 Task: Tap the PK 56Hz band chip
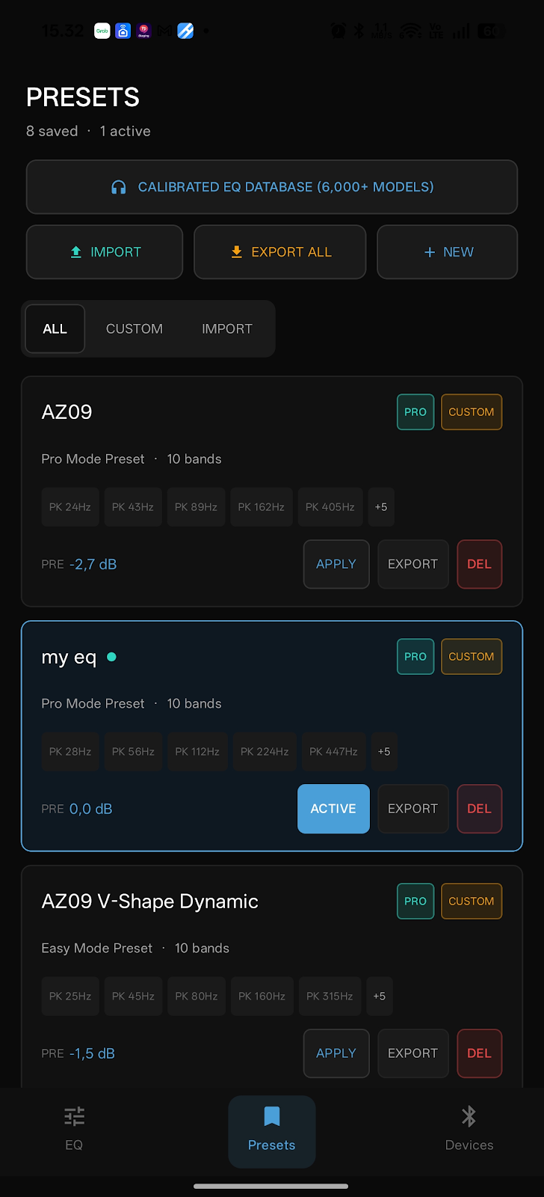(133, 752)
